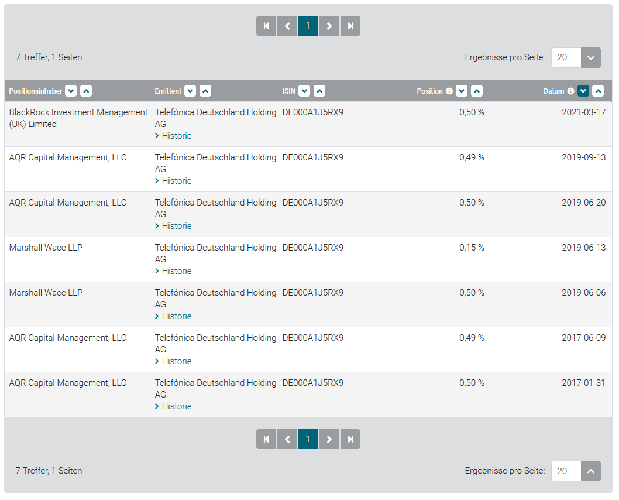Go to first page in bottom pagination
The height and width of the screenshot is (500, 619).
266,439
